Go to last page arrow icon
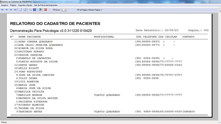Screen dimensions: 221x124 (15, 10)
